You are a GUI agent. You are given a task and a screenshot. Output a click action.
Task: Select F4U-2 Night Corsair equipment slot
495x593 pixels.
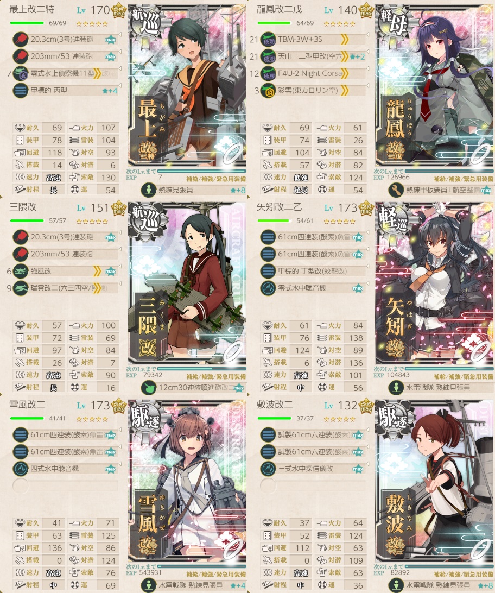313,73
